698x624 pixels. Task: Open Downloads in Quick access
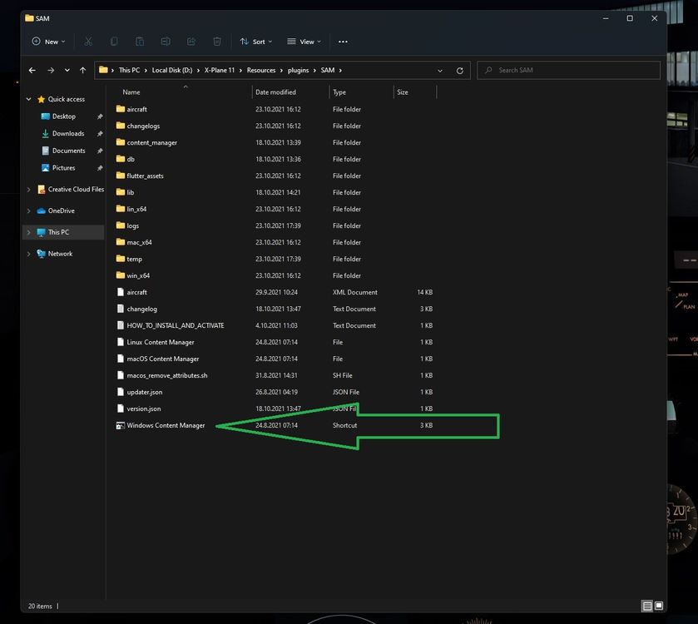[67, 134]
